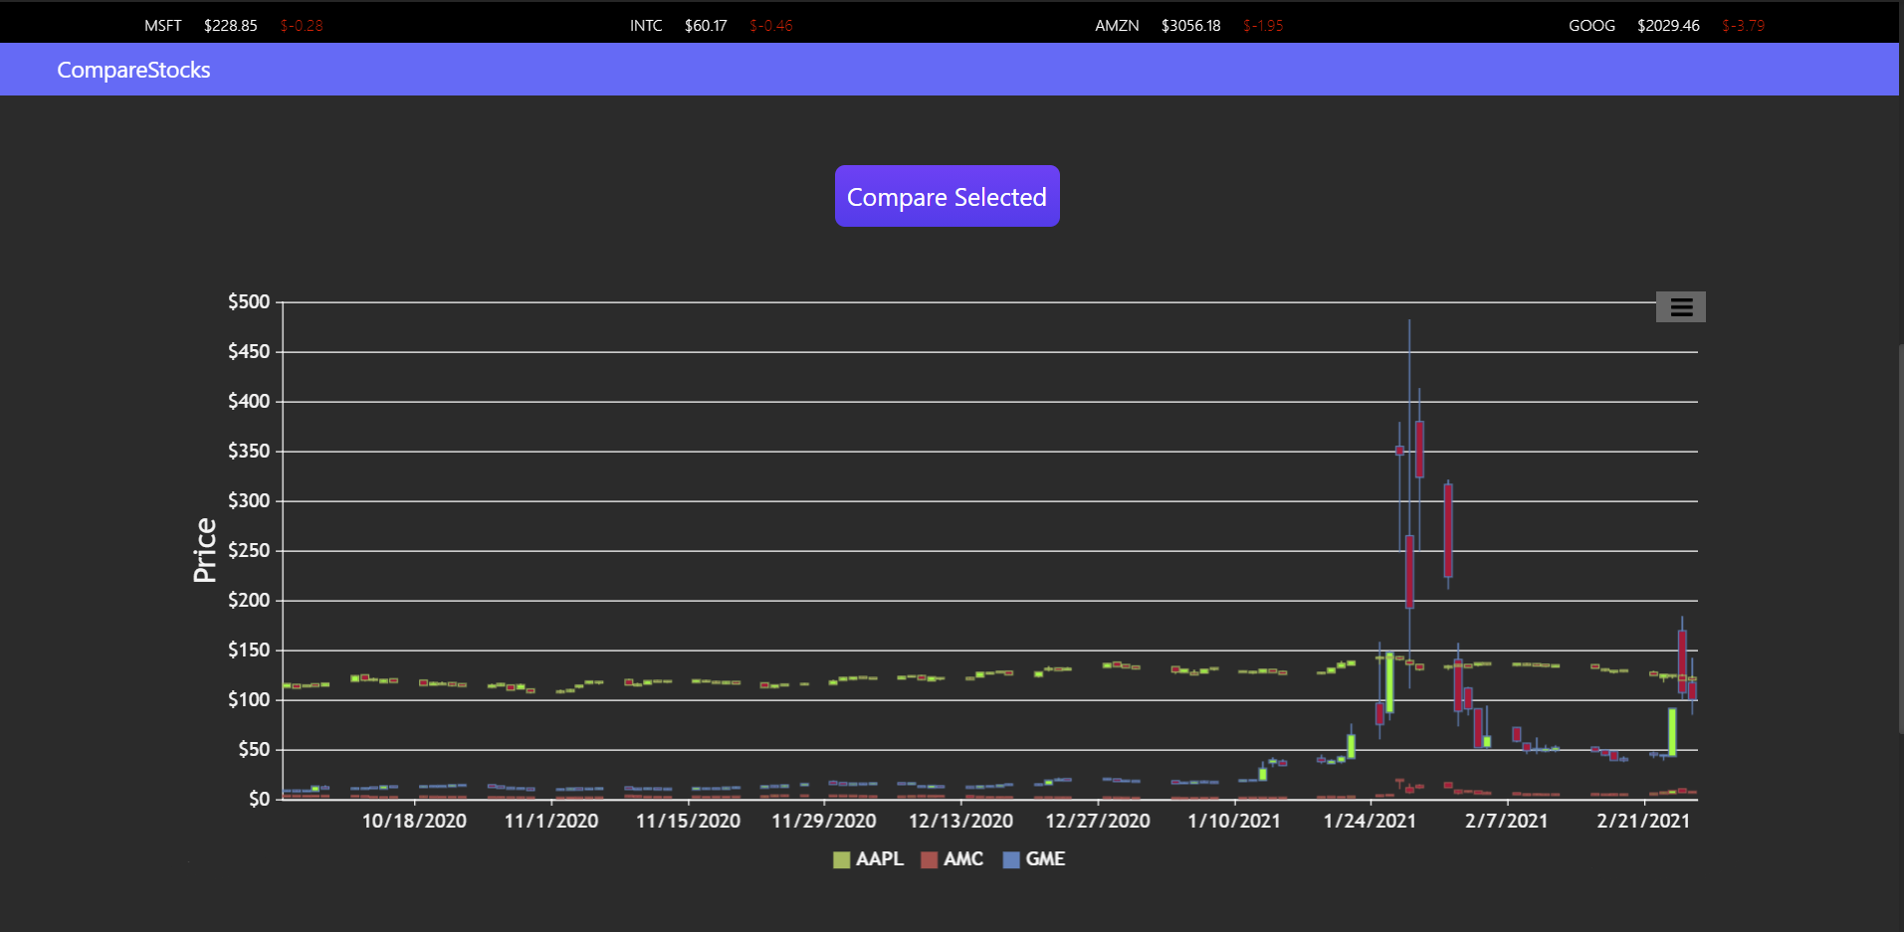Click the green AAPL legend swatch
The height and width of the screenshot is (932, 1904).
point(842,860)
